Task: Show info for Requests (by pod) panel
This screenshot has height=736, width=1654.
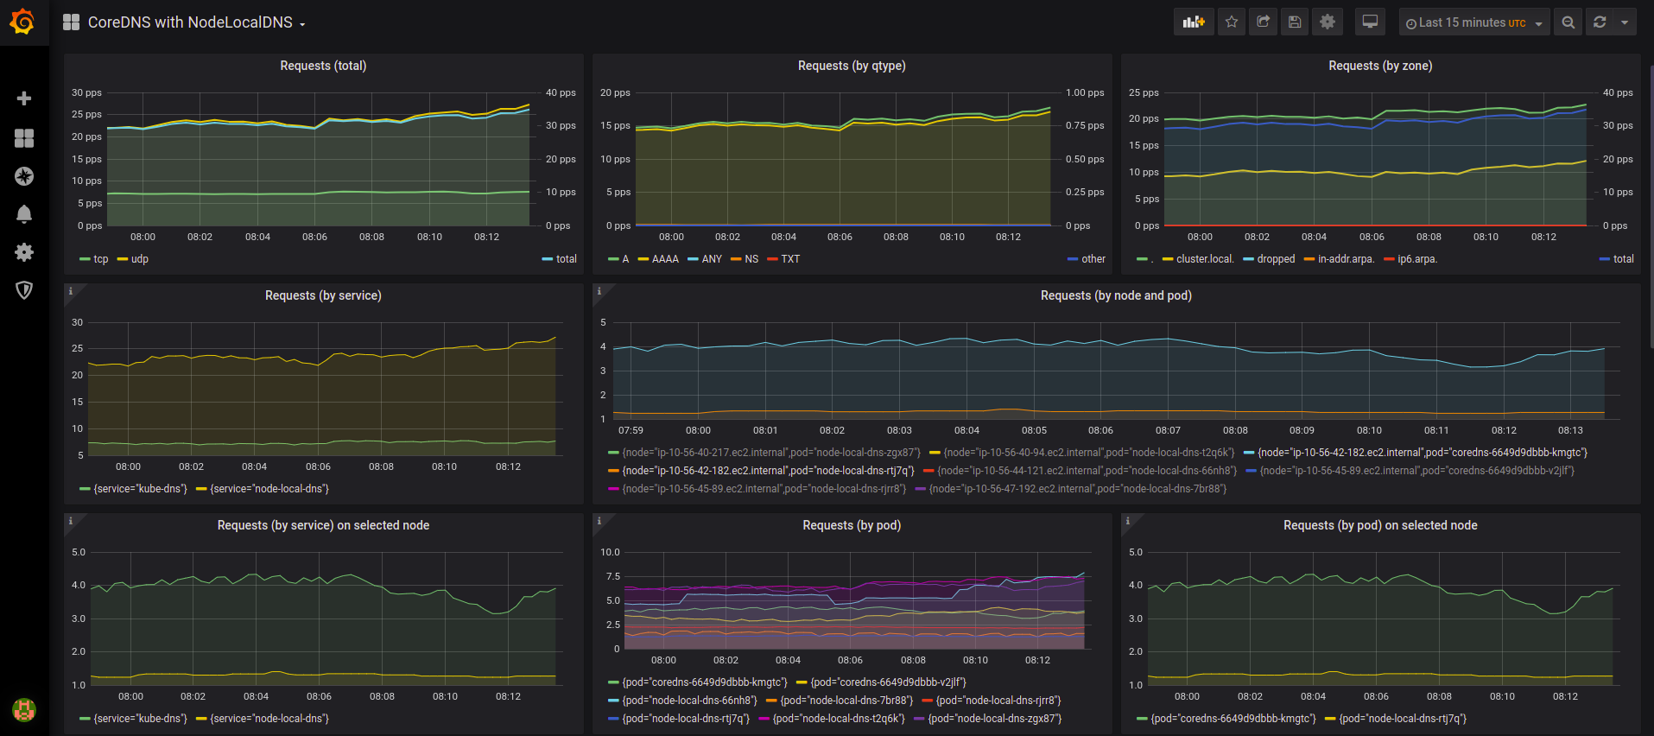Action: [x=599, y=521]
